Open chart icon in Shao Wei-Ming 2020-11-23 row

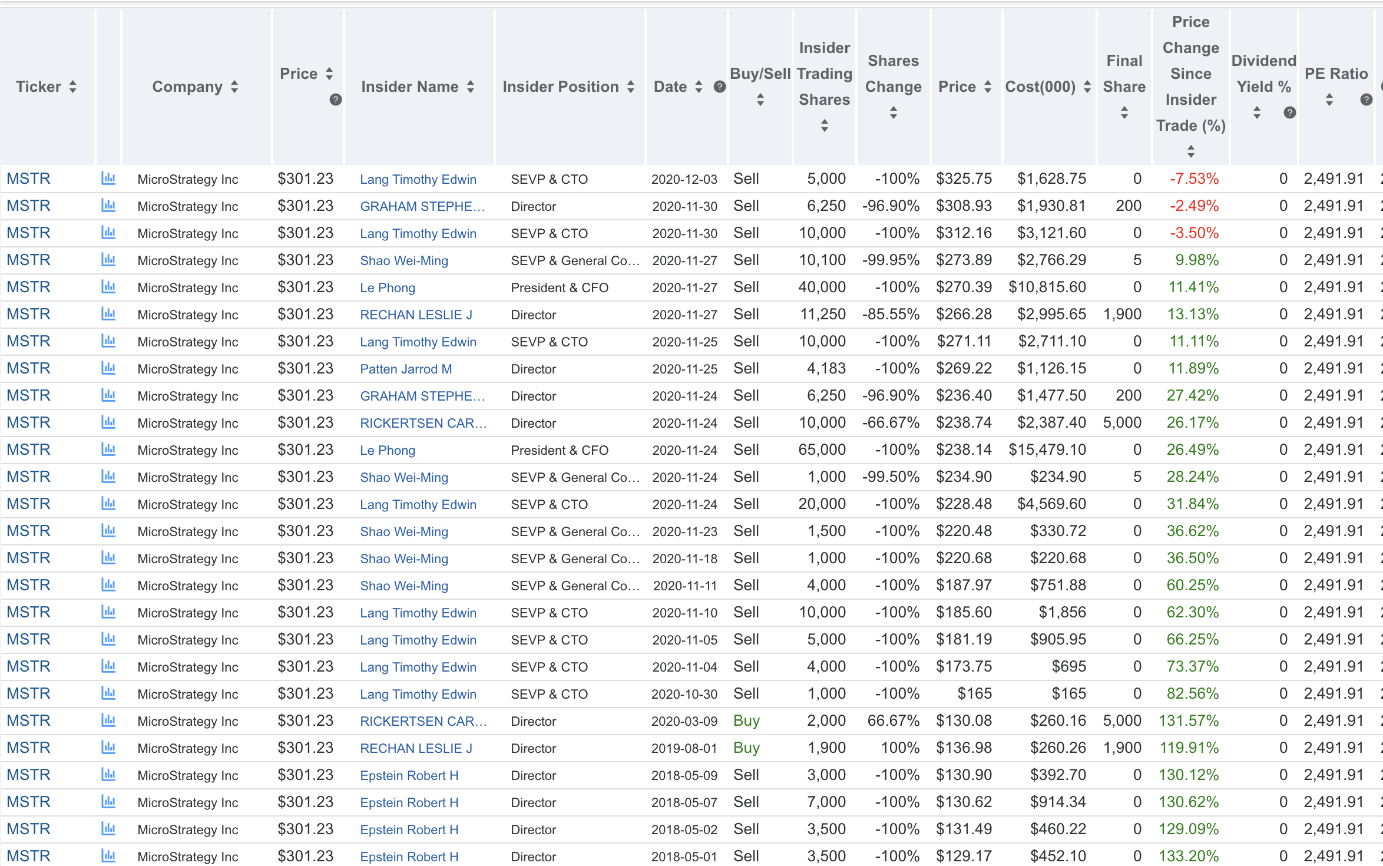click(x=108, y=531)
